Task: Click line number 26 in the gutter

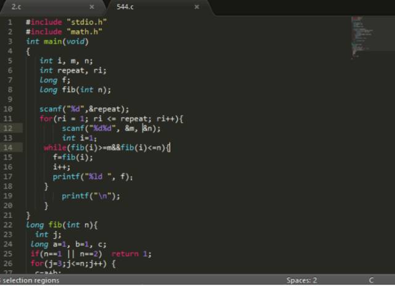Action: (x=8, y=263)
